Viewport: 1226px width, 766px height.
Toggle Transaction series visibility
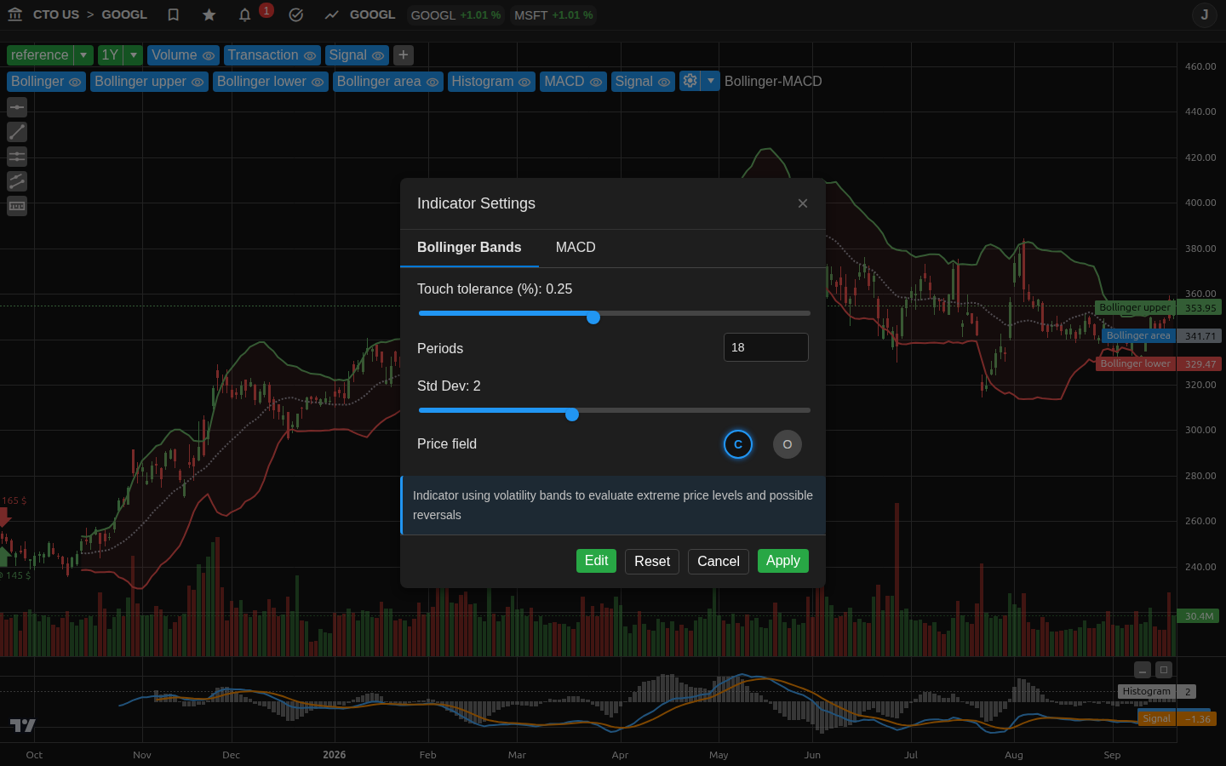click(x=310, y=55)
